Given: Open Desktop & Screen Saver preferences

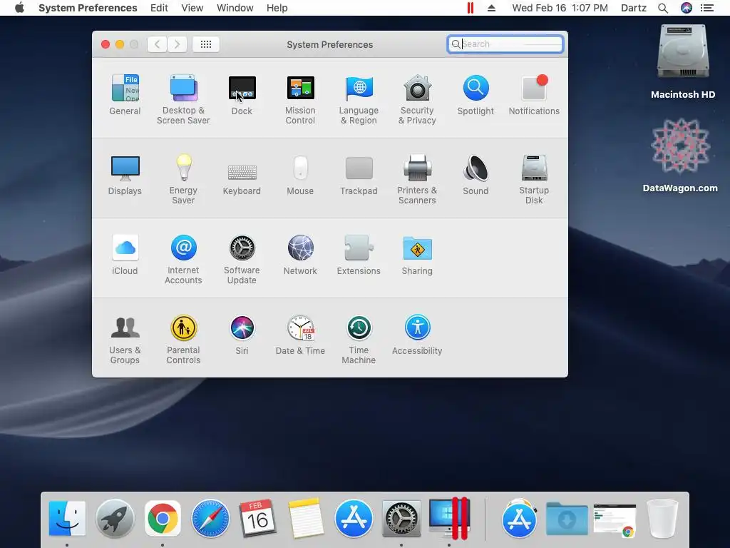Looking at the screenshot, I should (183, 99).
